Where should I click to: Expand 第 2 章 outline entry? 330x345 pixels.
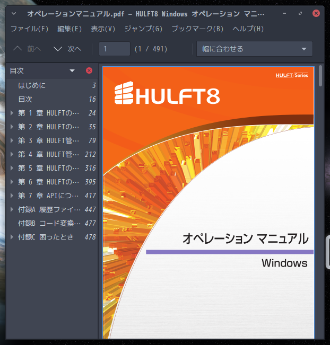tap(12, 127)
